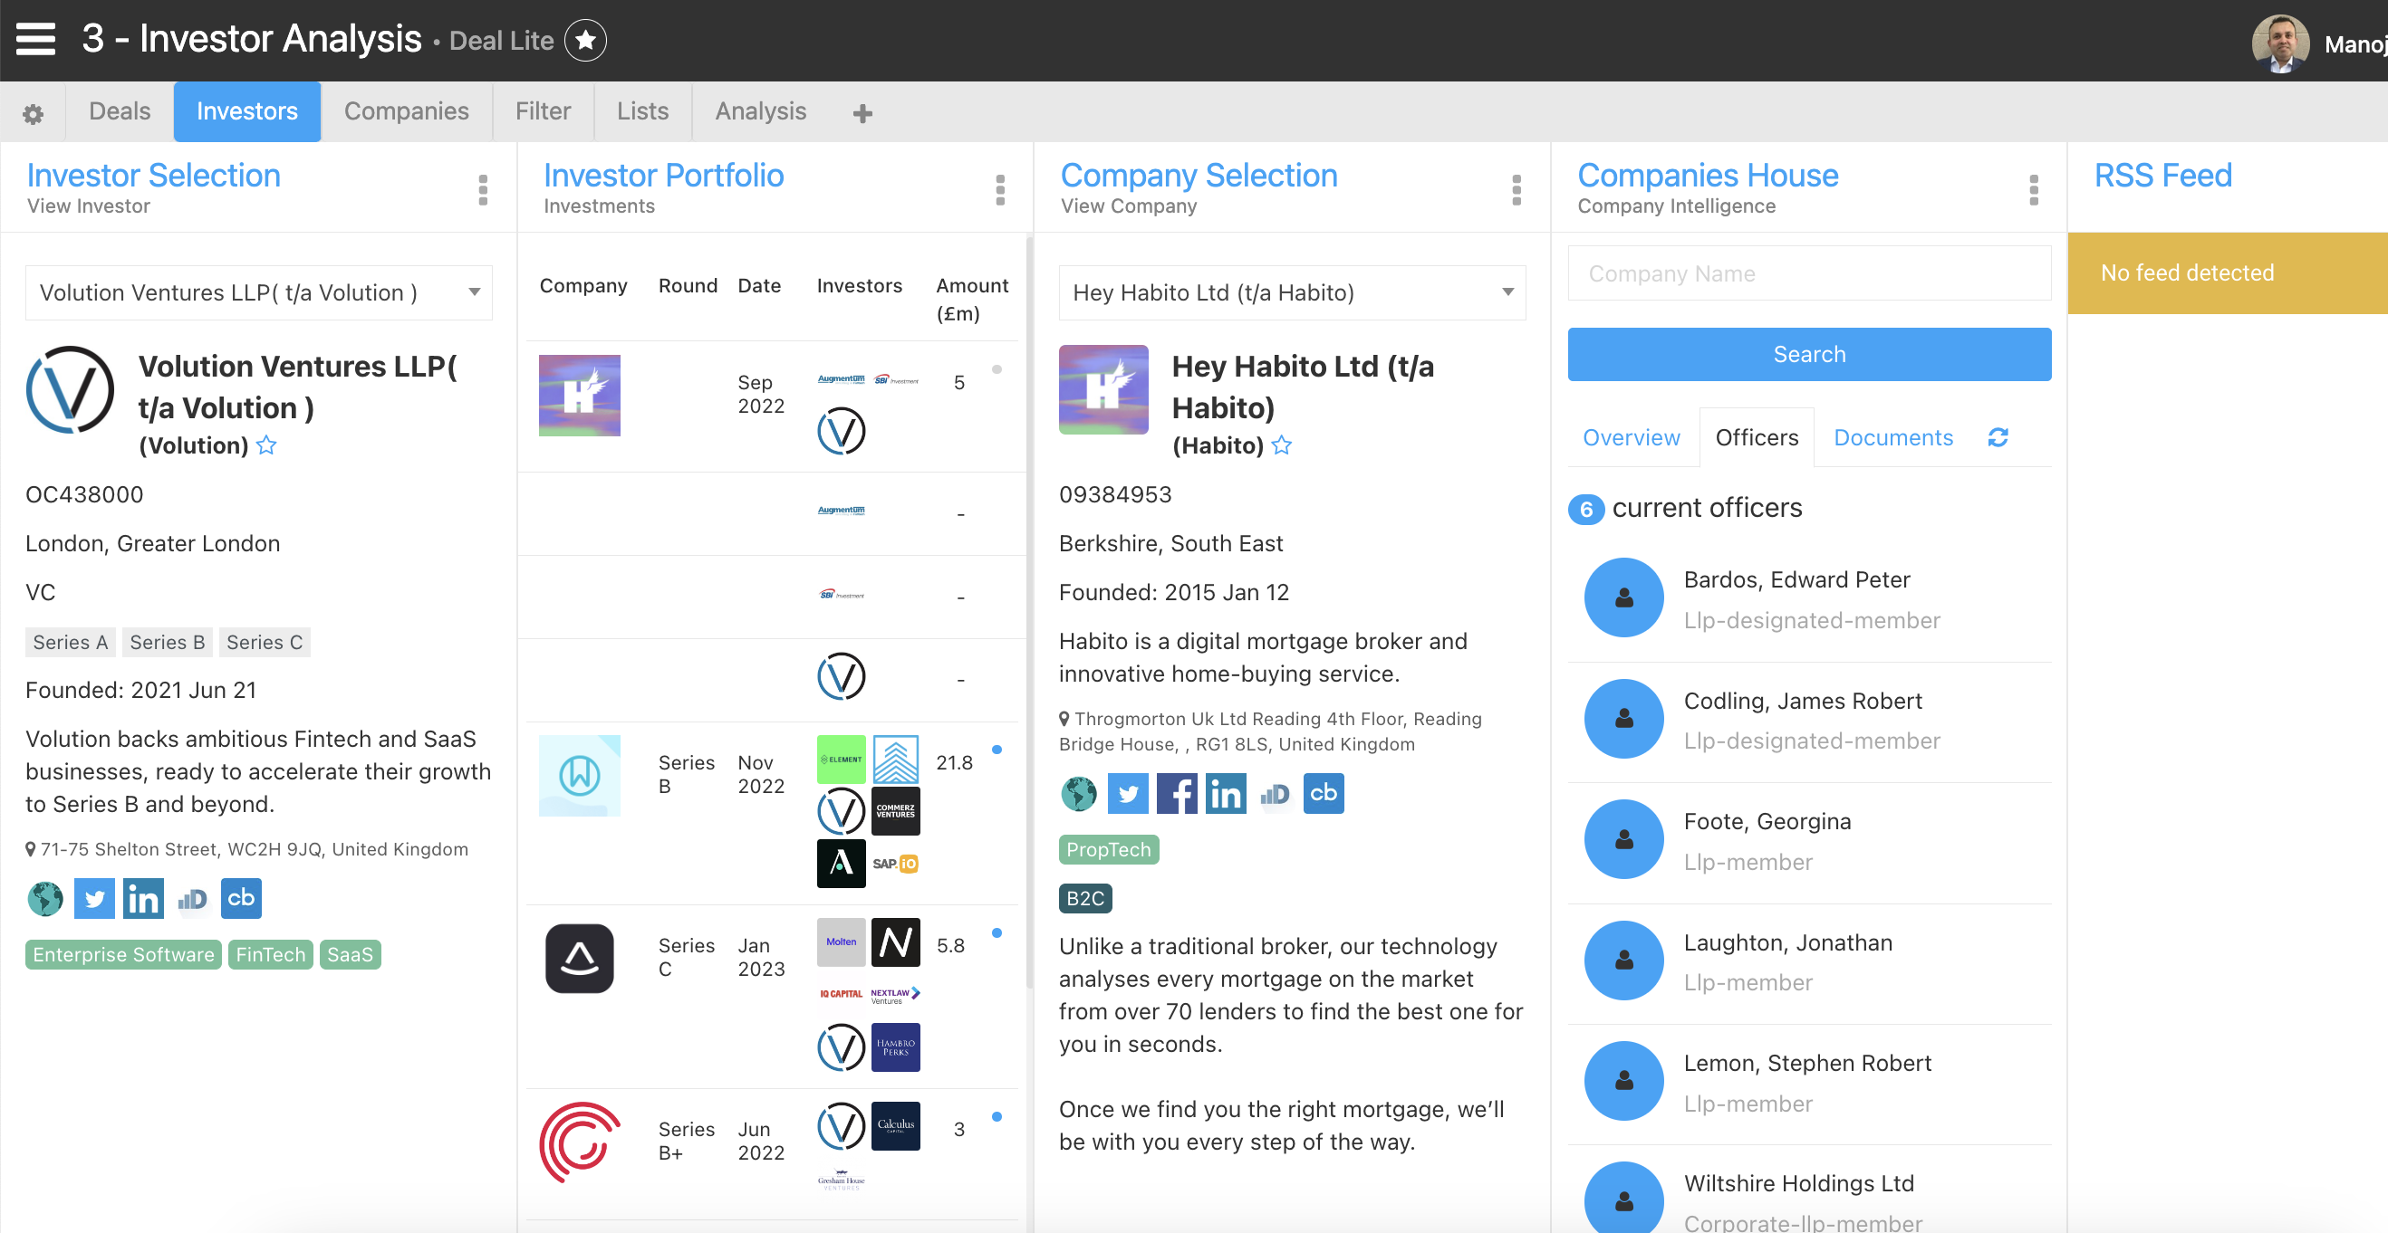Toggle favorite star next to Volution

(267, 445)
